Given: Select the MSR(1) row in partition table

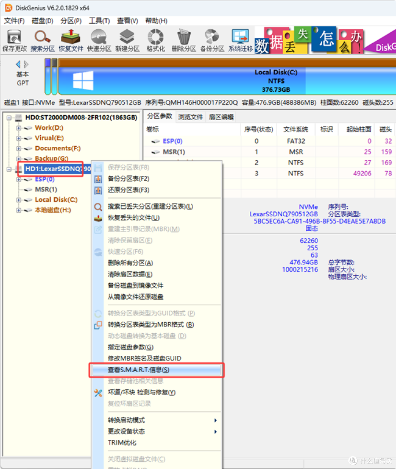Looking at the screenshot, I should coord(269,152).
